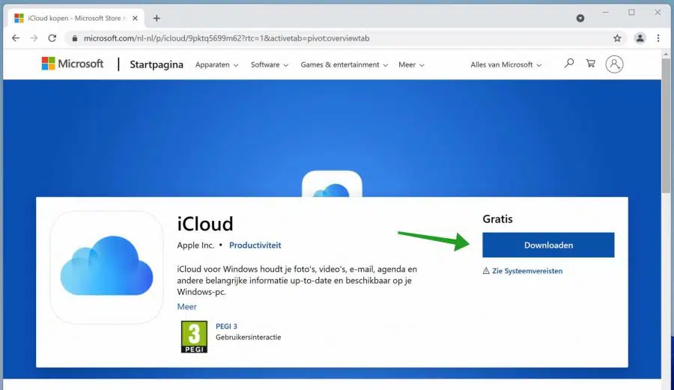Click the large iCloud app icon
The height and width of the screenshot is (390, 674).
106,266
